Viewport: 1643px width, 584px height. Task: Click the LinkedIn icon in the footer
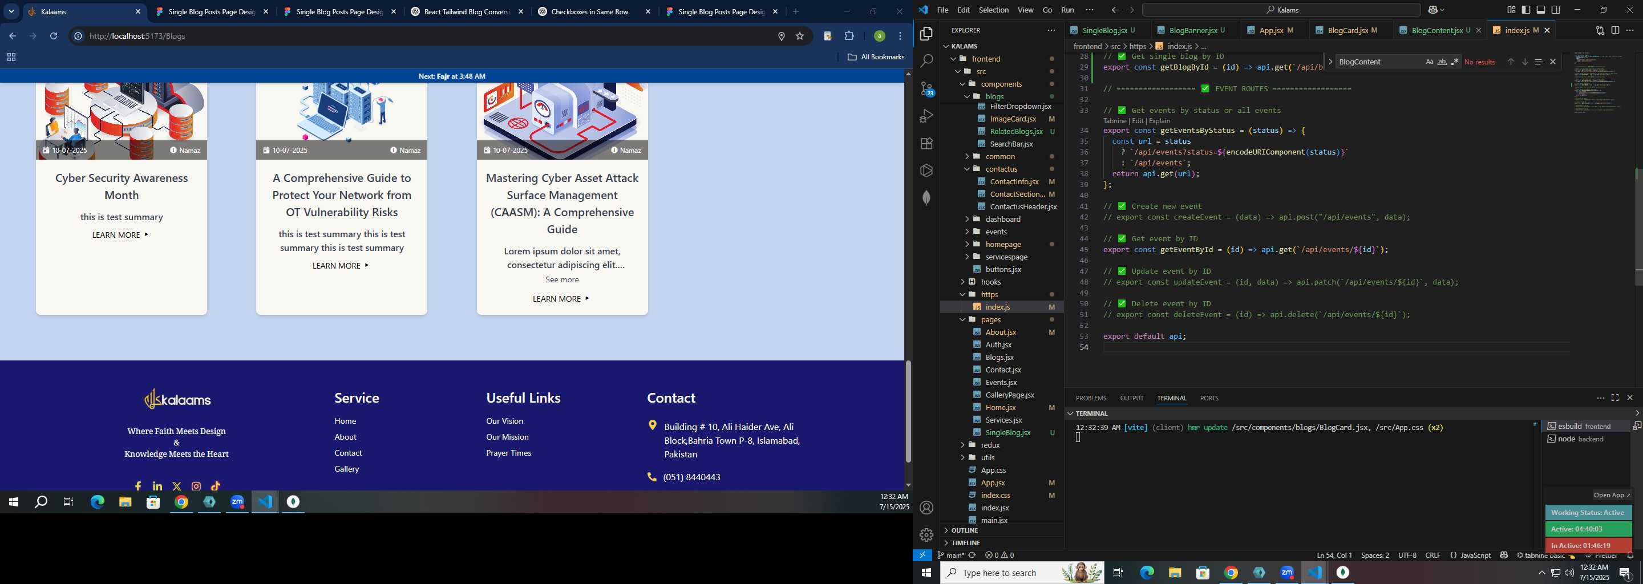pyautogui.click(x=157, y=486)
